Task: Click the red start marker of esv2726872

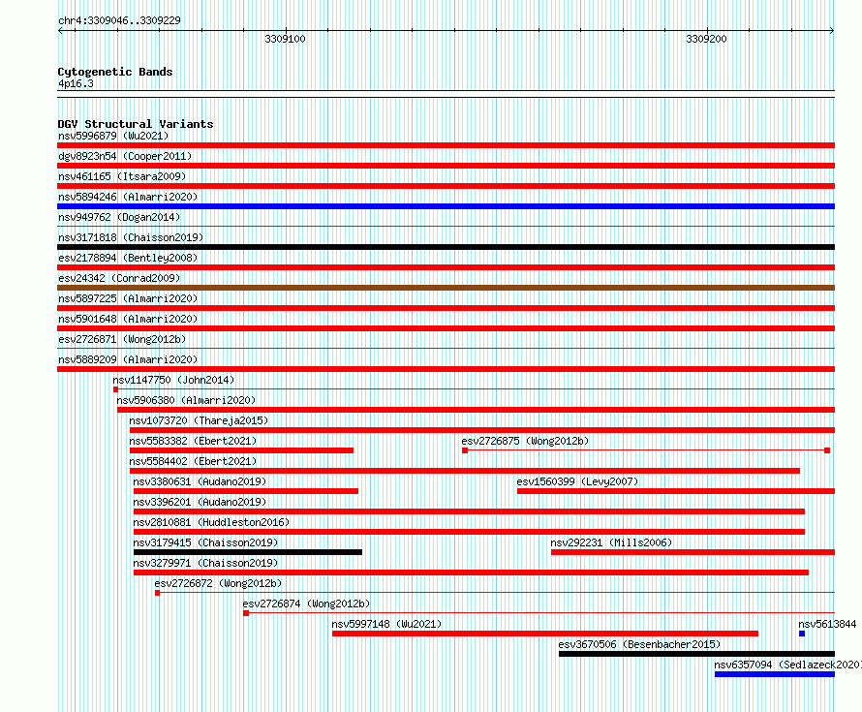Action: [x=157, y=593]
